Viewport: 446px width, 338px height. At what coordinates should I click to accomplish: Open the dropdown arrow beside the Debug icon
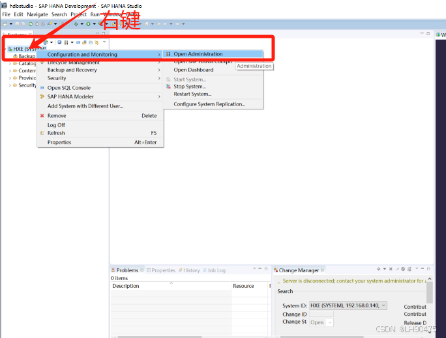pyautogui.click(x=82, y=24)
